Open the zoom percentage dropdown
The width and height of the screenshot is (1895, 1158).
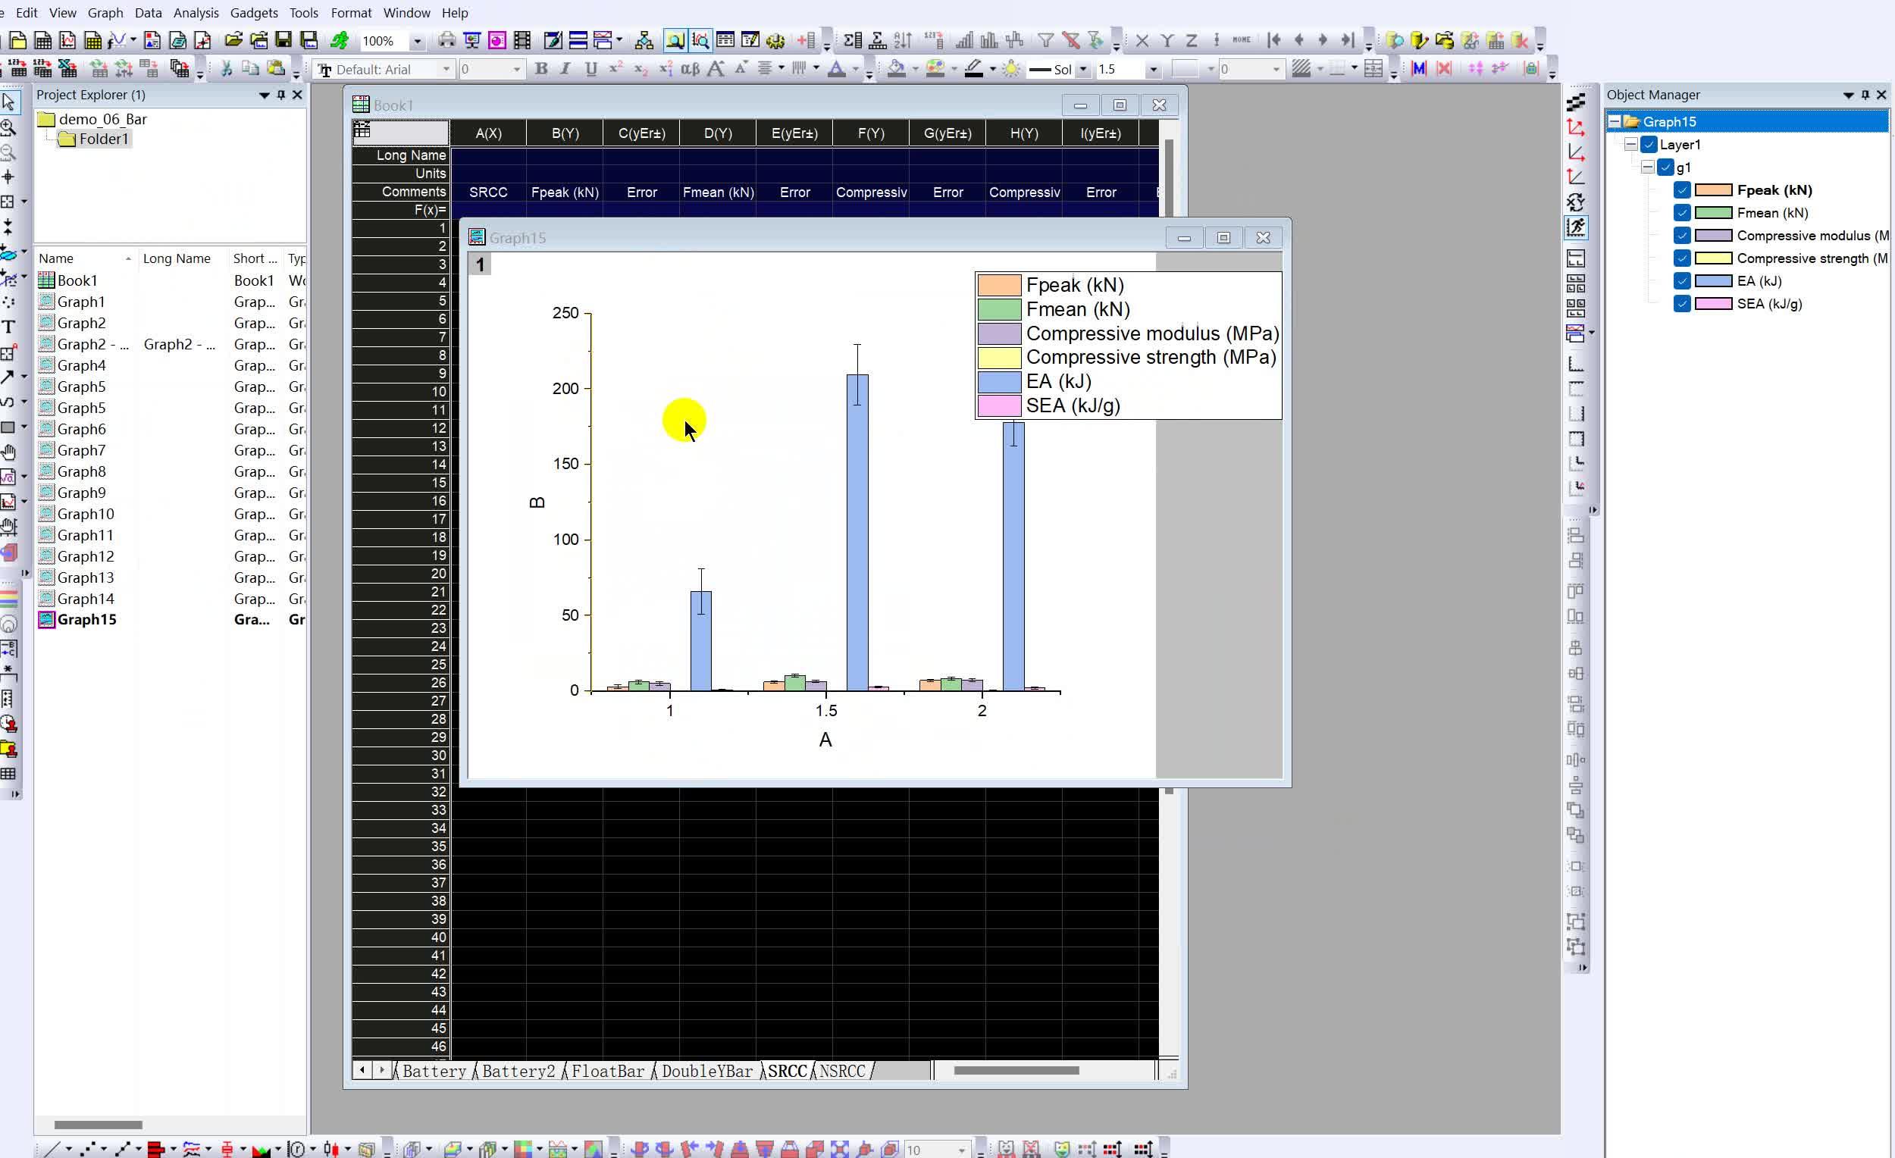tap(418, 41)
